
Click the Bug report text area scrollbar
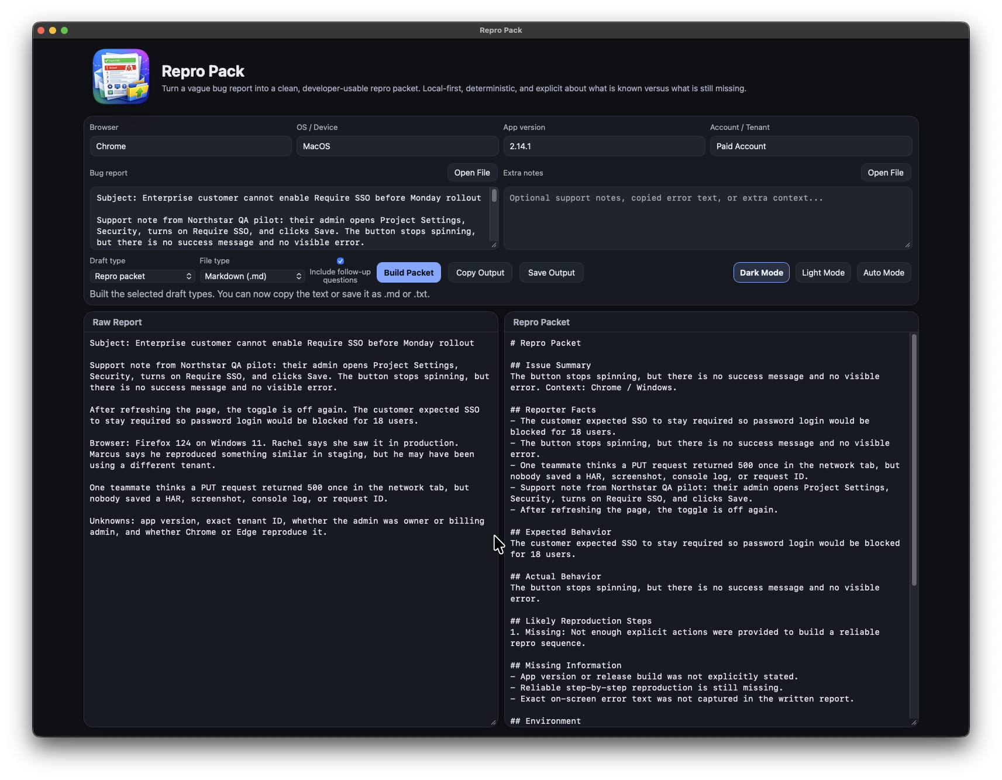(x=494, y=196)
